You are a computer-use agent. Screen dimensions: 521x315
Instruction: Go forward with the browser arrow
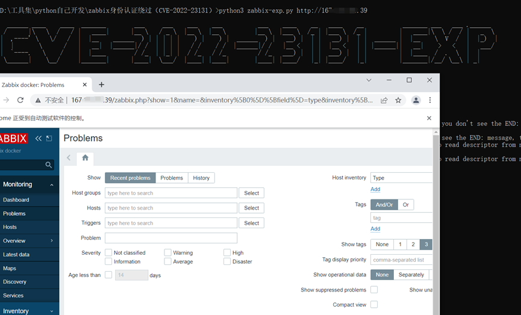(x=5, y=100)
